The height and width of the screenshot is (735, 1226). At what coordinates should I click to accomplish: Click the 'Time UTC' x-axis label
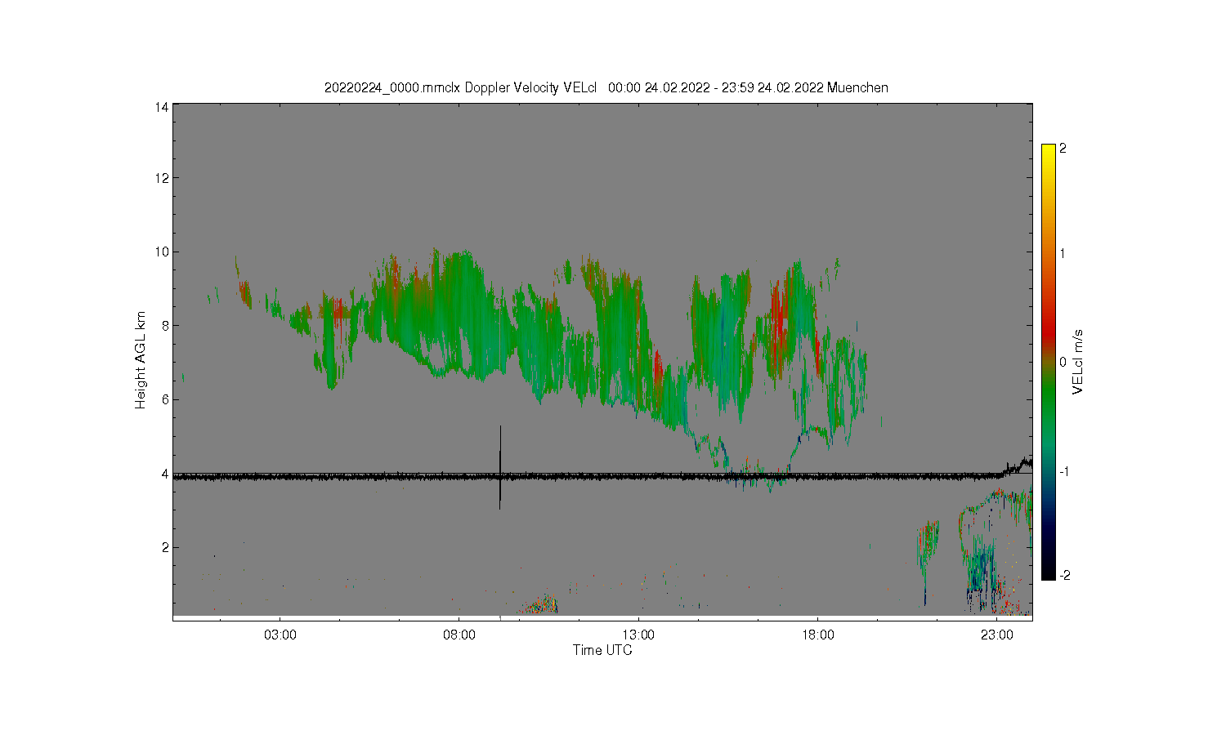click(x=602, y=651)
